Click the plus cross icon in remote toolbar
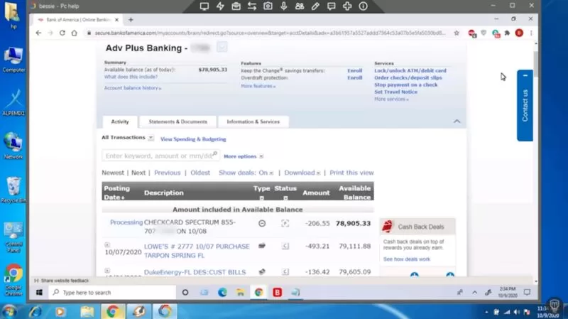Image resolution: width=568 pixels, height=319 pixels. [x=347, y=6]
